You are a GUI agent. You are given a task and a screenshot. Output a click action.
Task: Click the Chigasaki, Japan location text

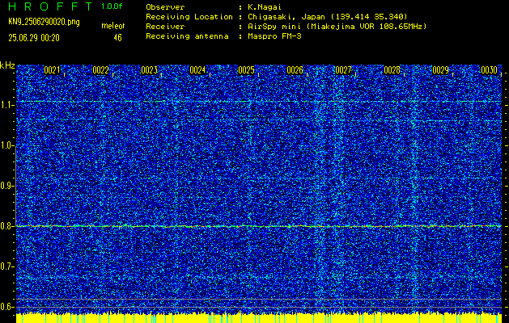(x=327, y=17)
